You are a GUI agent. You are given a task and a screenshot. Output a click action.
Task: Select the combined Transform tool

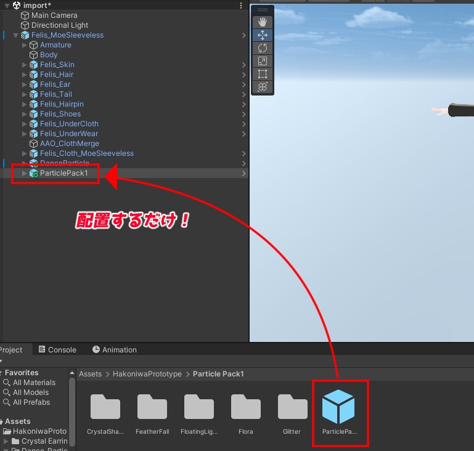click(263, 87)
